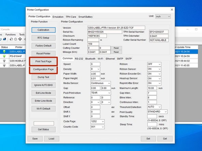202x151 pixels.
Task: Click the cloud upload icon in Console toolbar
Action: (x=20, y=39)
